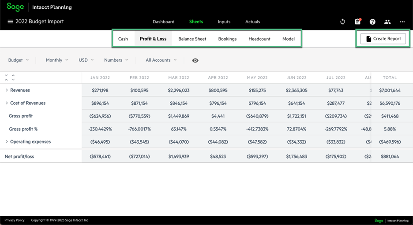The width and height of the screenshot is (413, 225).
Task: Click Net profit/loss total $881,064
Action: 390,156
